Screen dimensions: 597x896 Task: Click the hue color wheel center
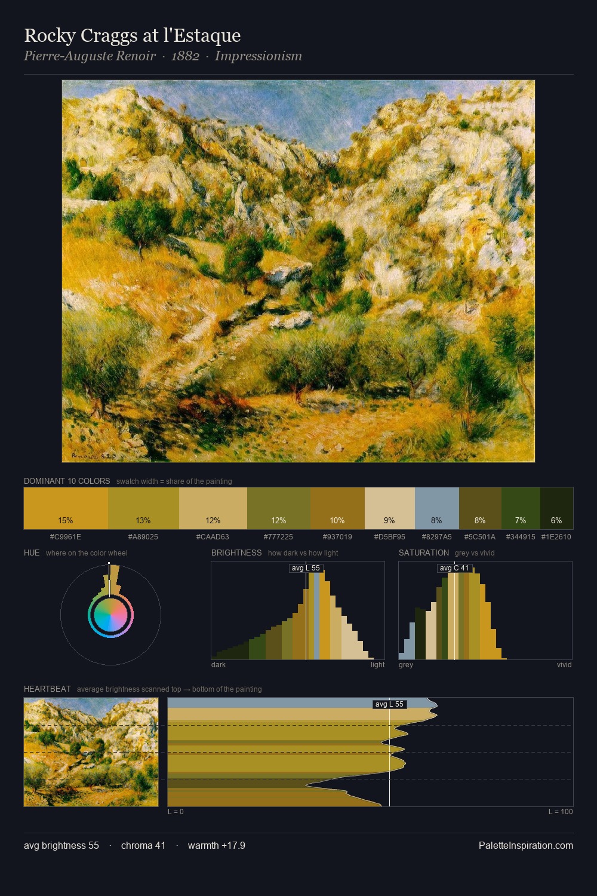point(110,615)
